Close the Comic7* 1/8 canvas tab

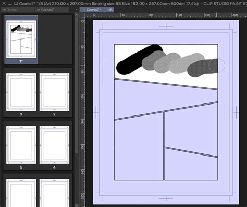point(84,10)
